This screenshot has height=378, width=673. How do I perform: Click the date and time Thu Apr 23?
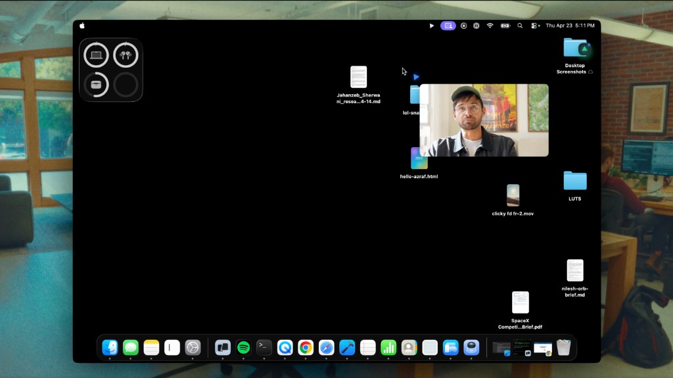[x=570, y=26]
